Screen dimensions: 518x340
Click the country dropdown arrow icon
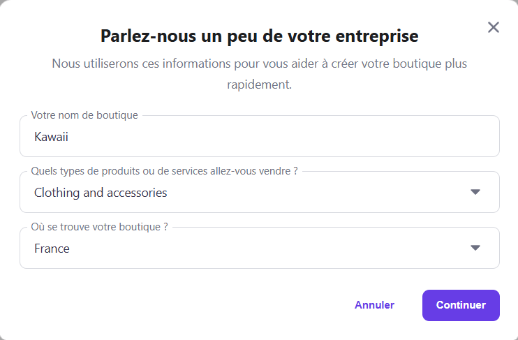(x=475, y=248)
